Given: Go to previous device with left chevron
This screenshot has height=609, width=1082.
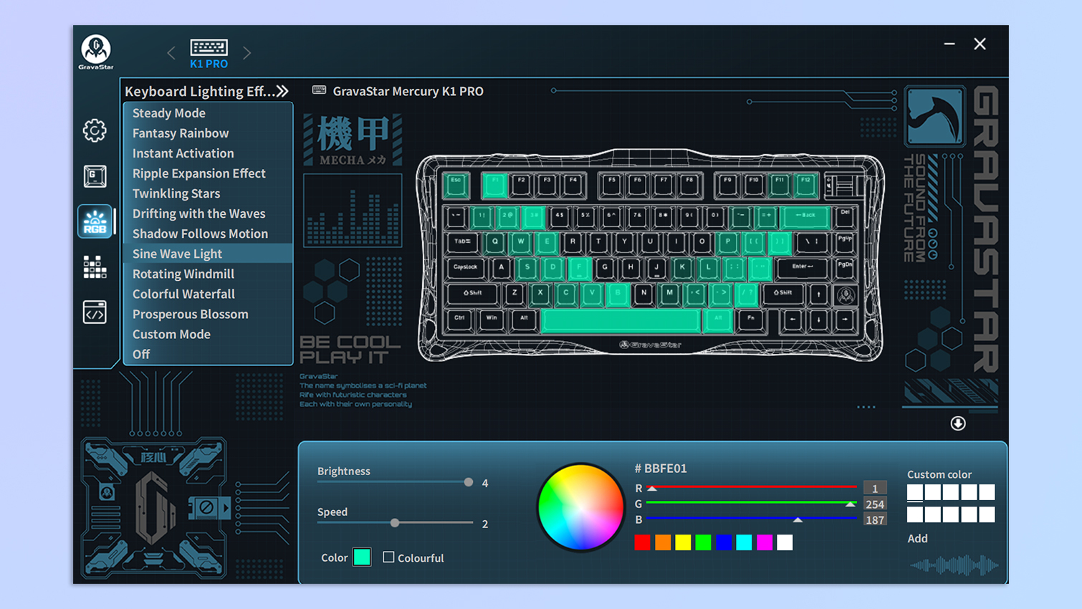Looking at the screenshot, I should click(171, 53).
